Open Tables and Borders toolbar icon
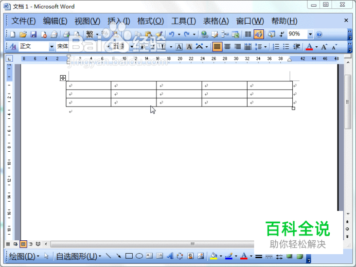 pyautogui.click(x=215, y=34)
